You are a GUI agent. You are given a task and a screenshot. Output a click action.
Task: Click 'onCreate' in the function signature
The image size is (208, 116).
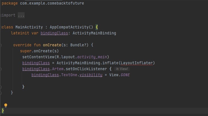pyautogui.click(x=52, y=45)
